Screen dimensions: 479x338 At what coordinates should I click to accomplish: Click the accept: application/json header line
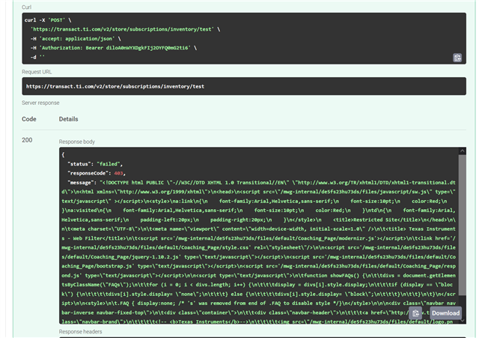pos(76,39)
